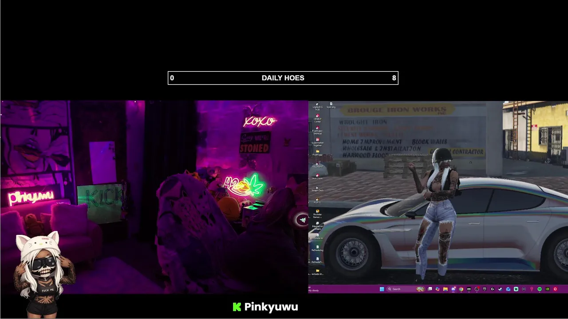
Task: Open Task View from the taskbar
Action: point(430,289)
